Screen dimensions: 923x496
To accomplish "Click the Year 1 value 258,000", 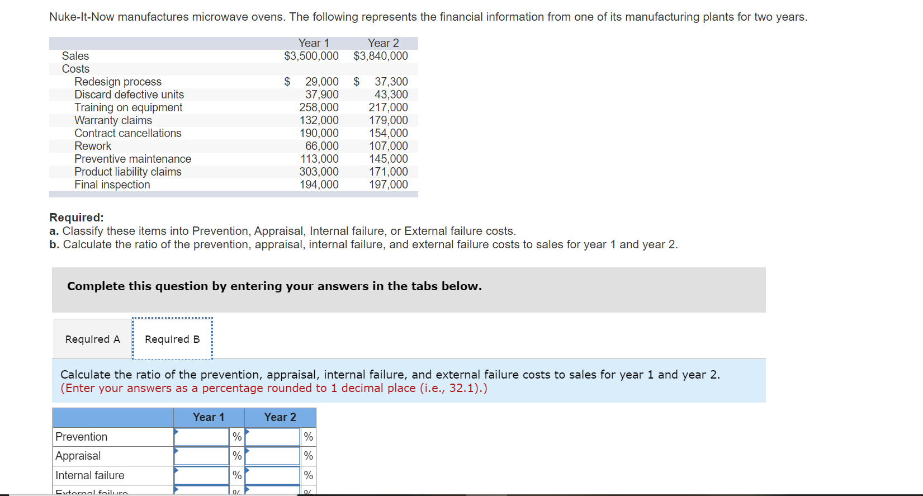I will click(319, 107).
